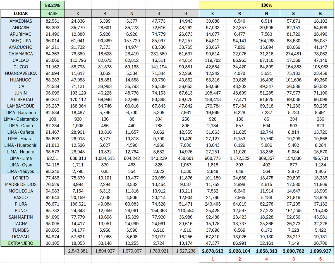
Task: Select the ANCASH row label
Action: click(x=21, y=28)
